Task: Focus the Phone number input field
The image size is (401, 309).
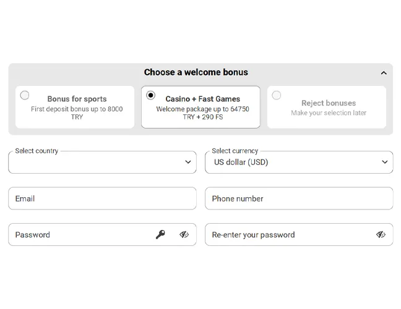Action: [299, 198]
